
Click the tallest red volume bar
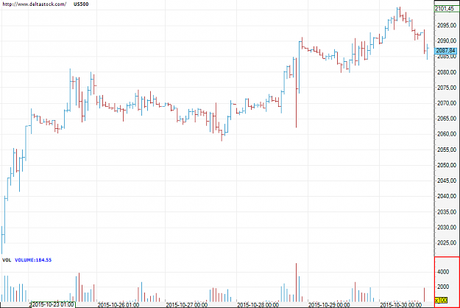tap(297, 282)
